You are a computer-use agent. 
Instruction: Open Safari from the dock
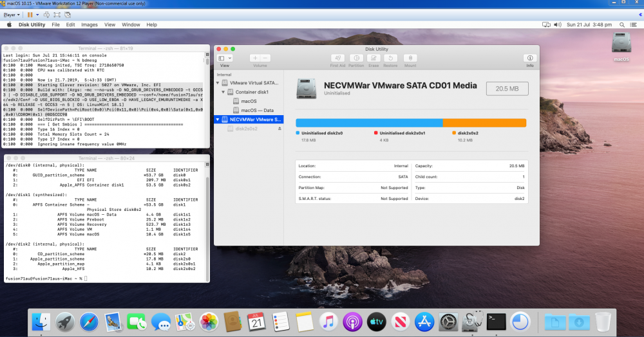[x=89, y=322]
